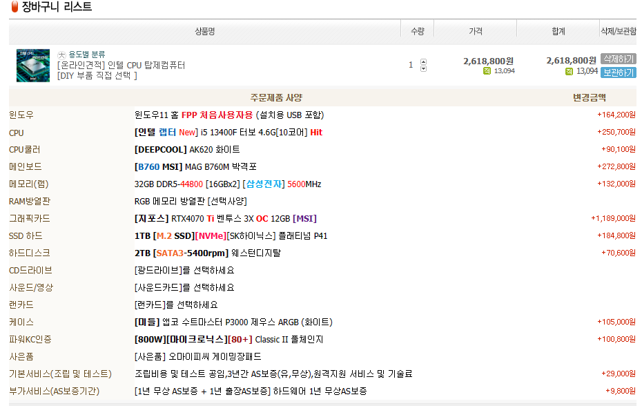Image resolution: width=642 pixels, height=406 pixels.
Task: Click the 메인보드 row label
Action: tap(26, 166)
